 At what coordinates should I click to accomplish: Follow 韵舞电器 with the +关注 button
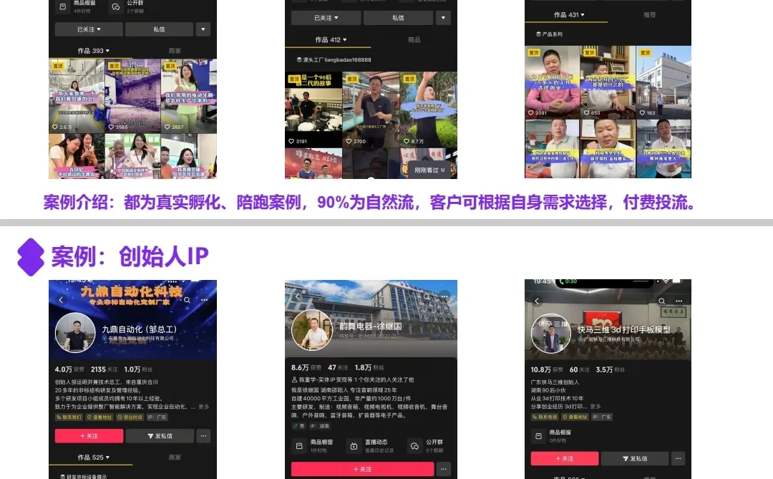[362, 470]
